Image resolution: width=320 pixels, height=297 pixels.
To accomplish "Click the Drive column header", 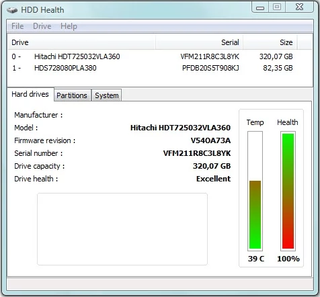I will click(81, 42).
